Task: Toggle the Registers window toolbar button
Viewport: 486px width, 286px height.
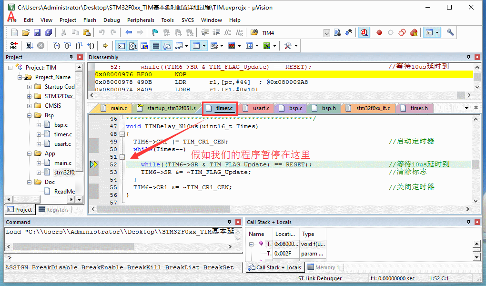Action: tap(156, 46)
